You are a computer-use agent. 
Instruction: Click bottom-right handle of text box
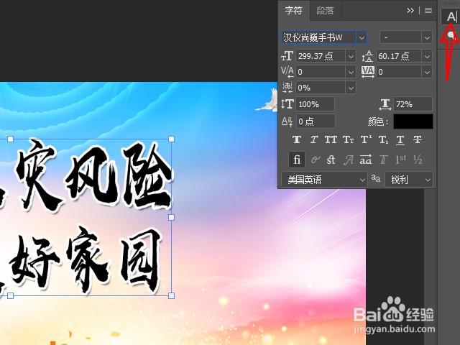pyautogui.click(x=172, y=295)
